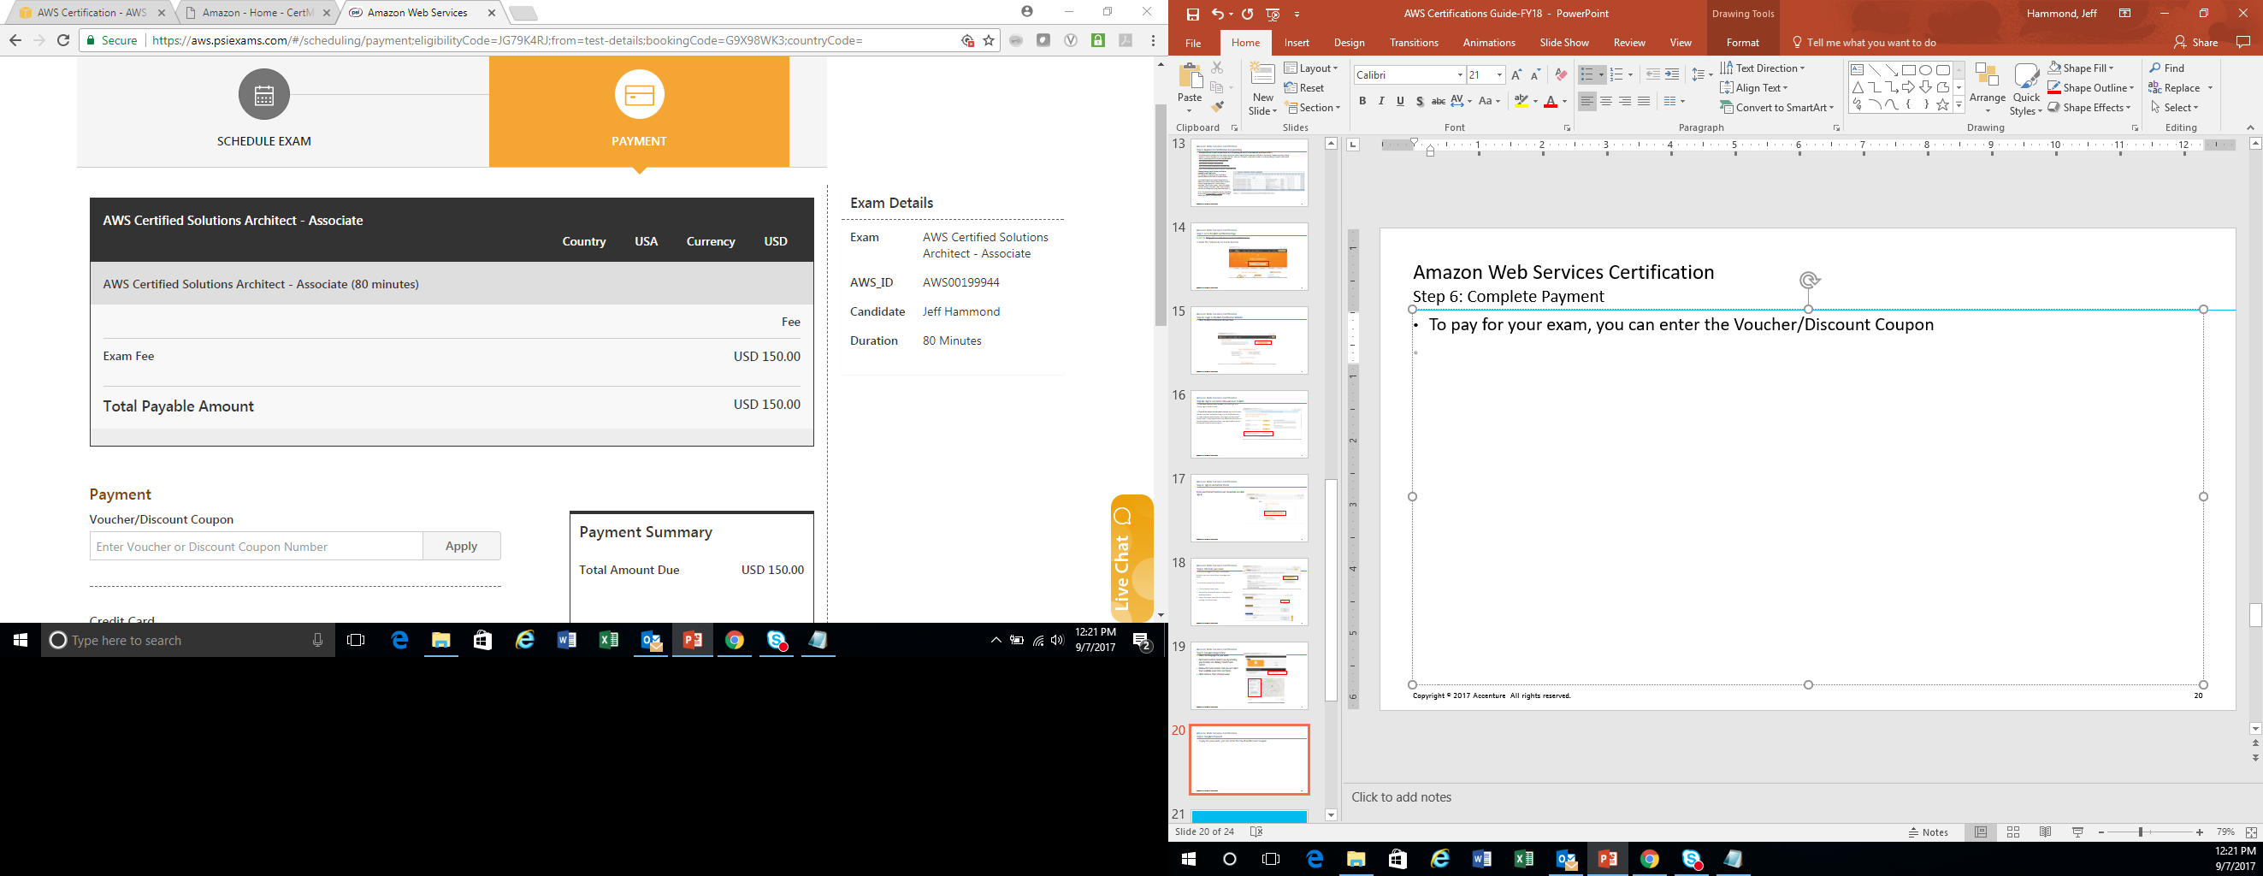Screen dimensions: 2263x876
Task: Click the Live Chat widget
Action: coord(1131,559)
